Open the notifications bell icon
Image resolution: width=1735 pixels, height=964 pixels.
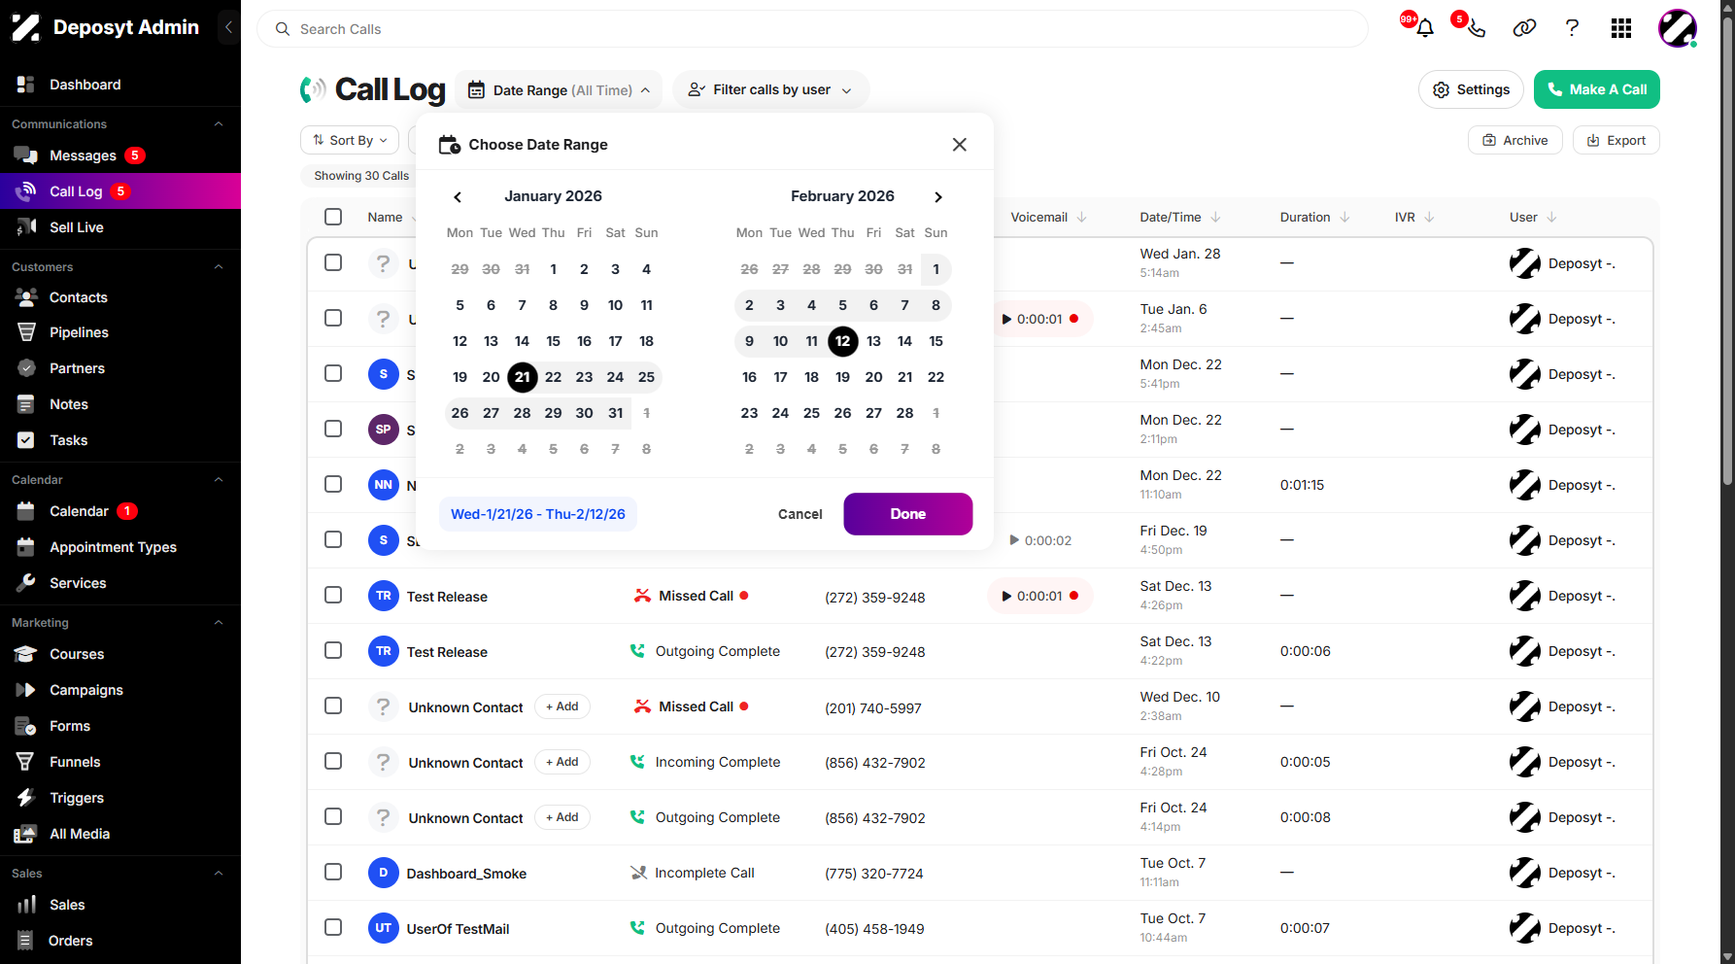pyautogui.click(x=1424, y=28)
